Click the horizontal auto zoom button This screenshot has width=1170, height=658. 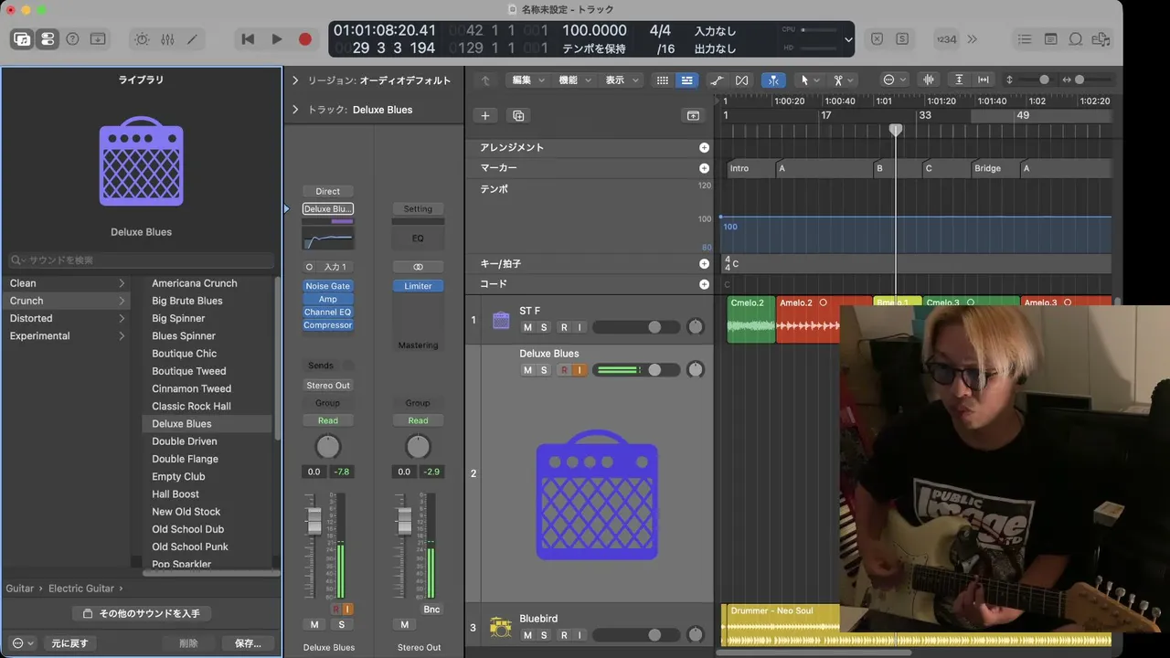click(984, 80)
